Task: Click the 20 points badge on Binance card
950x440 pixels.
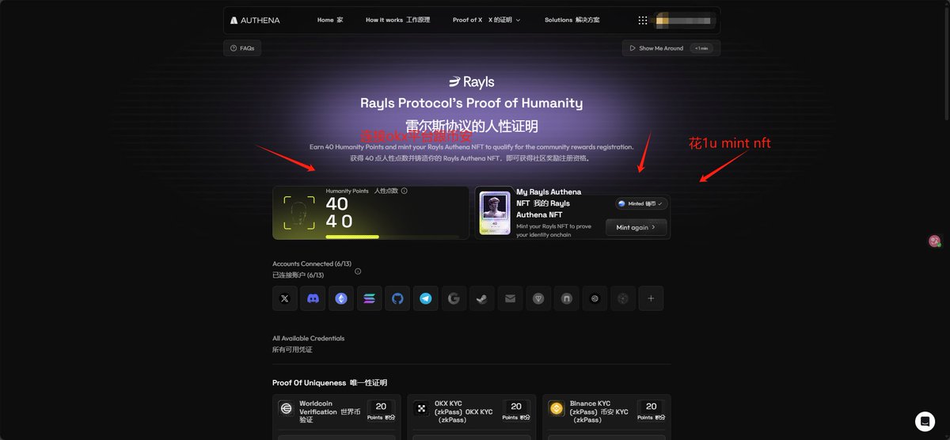Action: [651, 411]
